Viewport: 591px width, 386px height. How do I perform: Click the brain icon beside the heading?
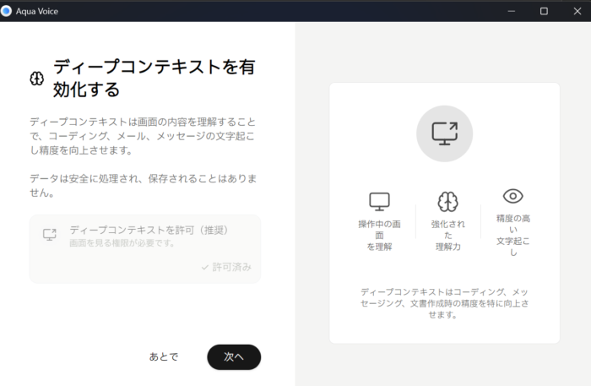[37, 79]
